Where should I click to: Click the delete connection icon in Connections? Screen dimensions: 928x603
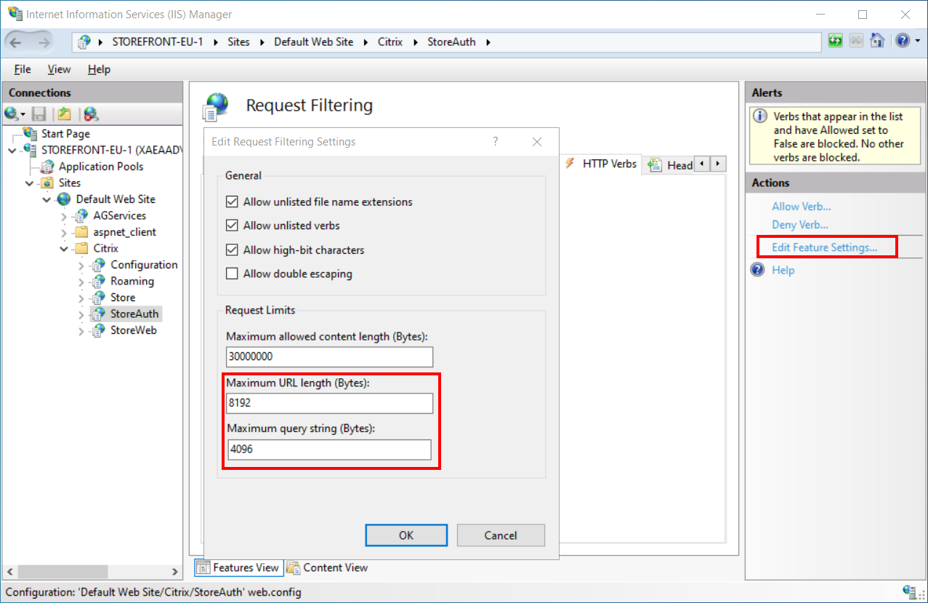click(90, 113)
